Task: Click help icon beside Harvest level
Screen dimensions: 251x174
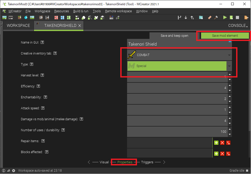Action: point(42,75)
